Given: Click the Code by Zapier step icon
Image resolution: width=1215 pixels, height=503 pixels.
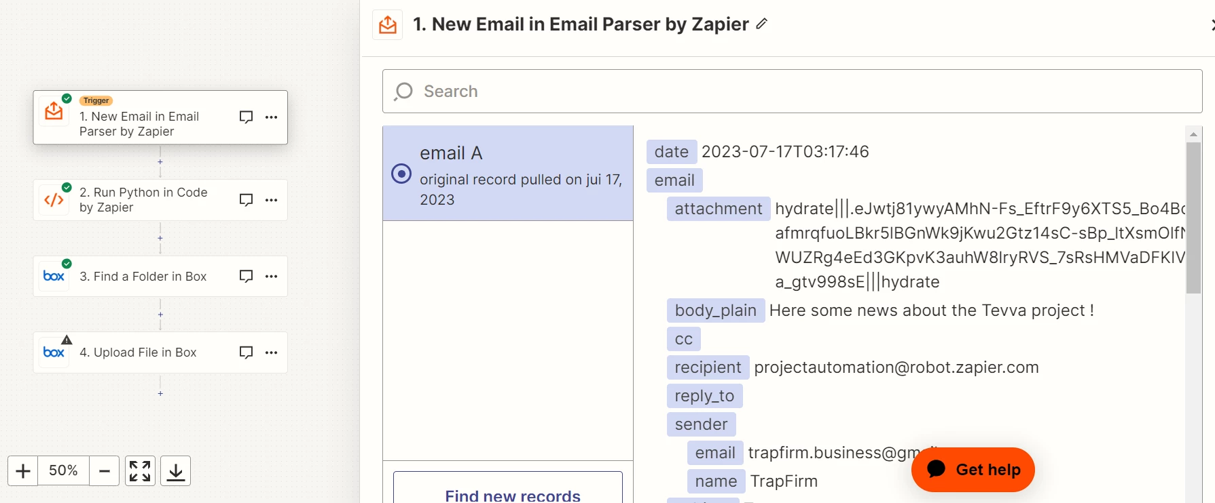Looking at the screenshot, I should point(54,200).
